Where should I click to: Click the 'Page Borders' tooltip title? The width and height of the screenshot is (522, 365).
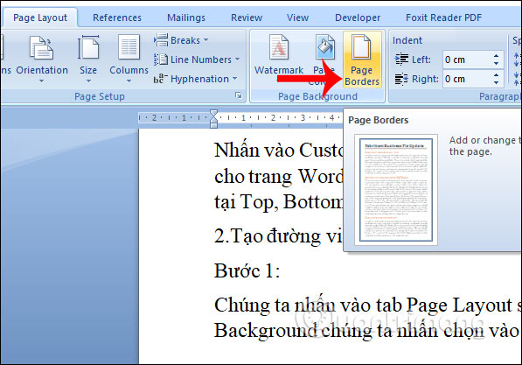click(379, 120)
